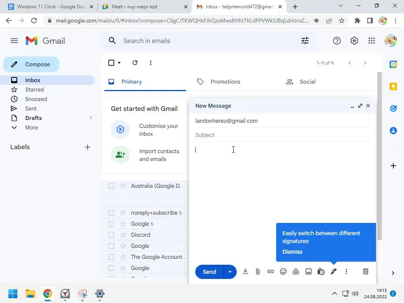Open Chrome extensions puzzle icon

(x=357, y=21)
